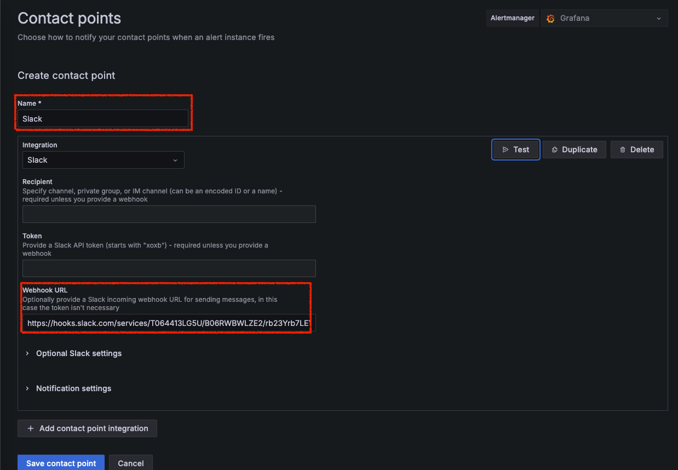This screenshot has width=678, height=470.
Task: Click the Cancel button
Action: pos(131,463)
